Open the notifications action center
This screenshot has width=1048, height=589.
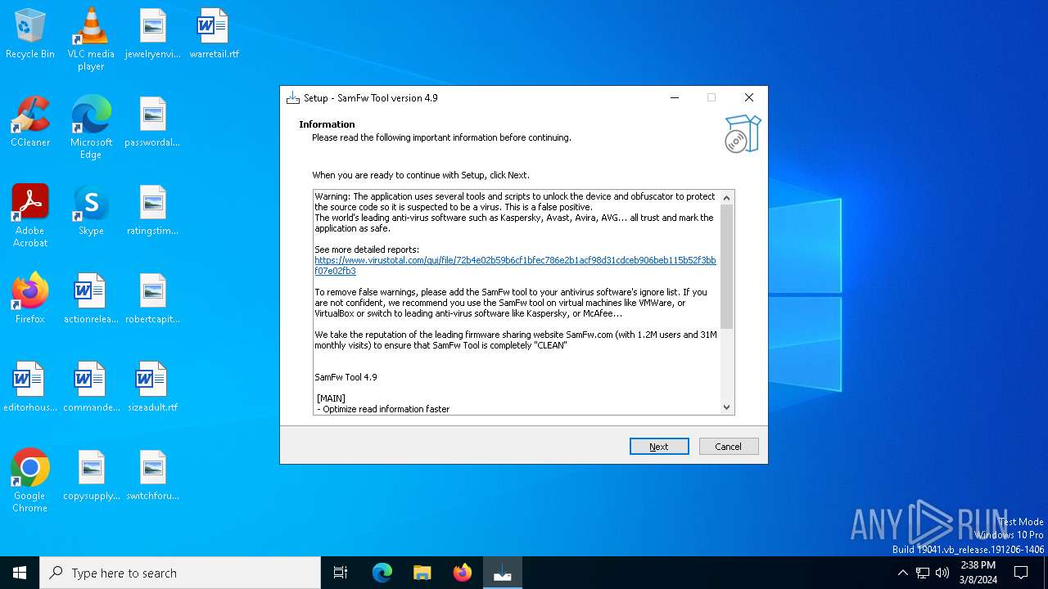1021,573
